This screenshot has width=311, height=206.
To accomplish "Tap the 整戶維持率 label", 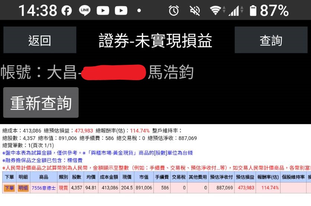I will coord(167,131).
